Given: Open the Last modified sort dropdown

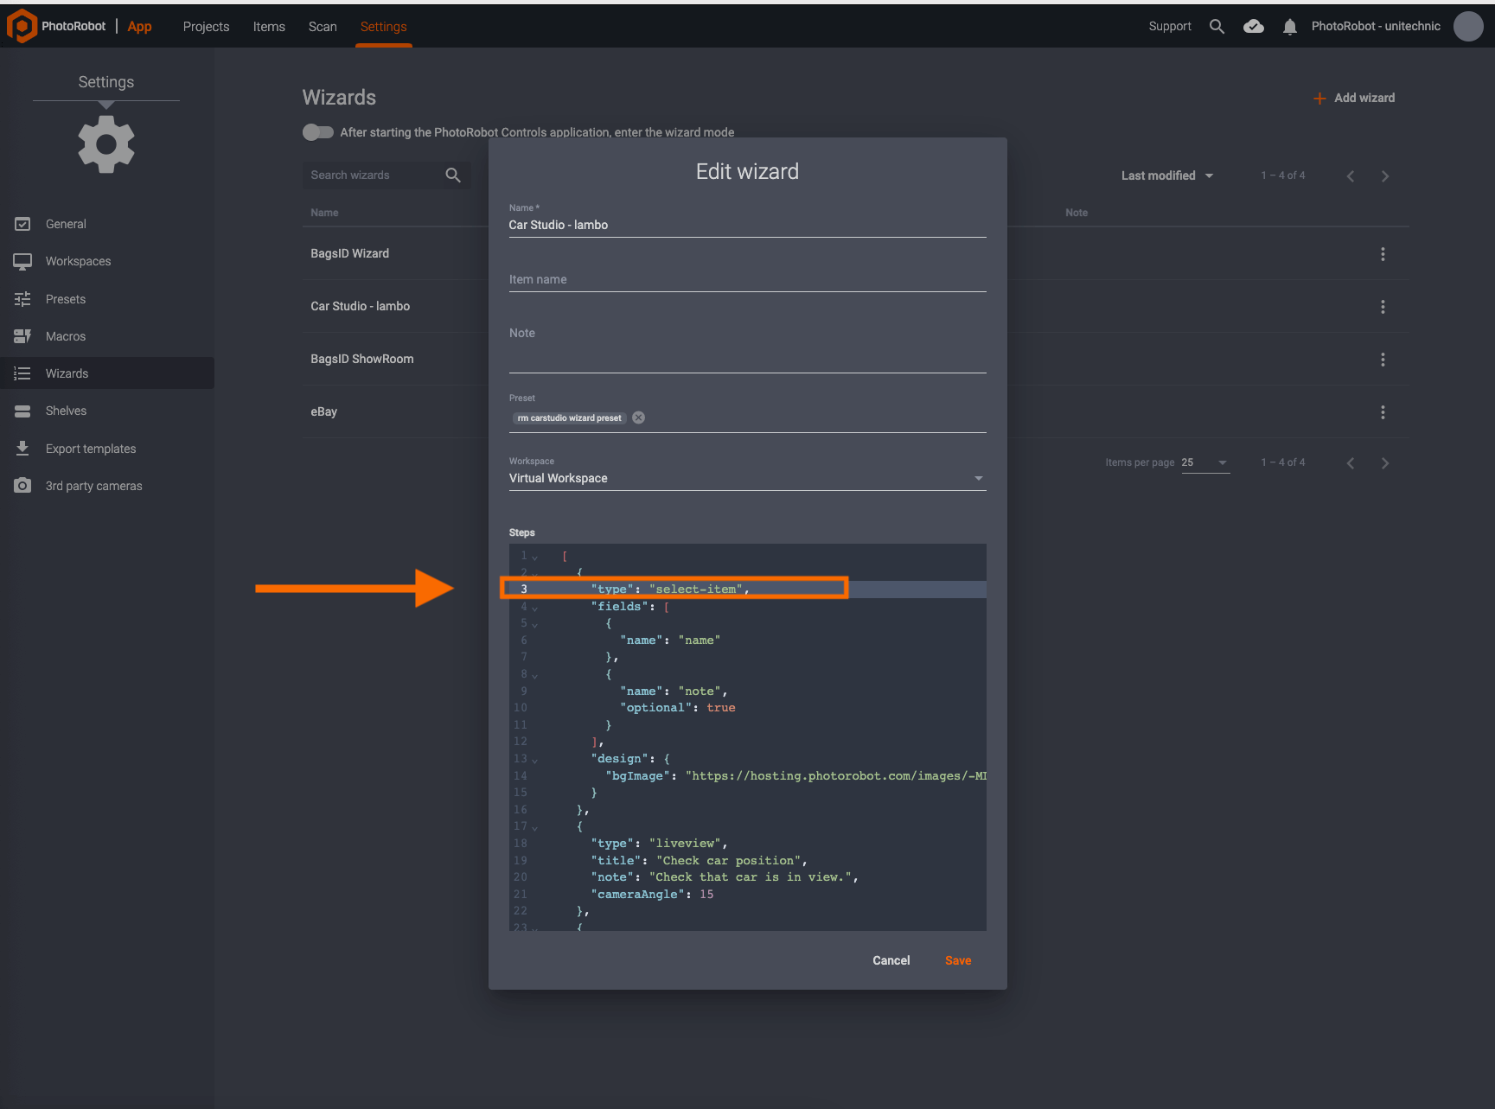Looking at the screenshot, I should pyautogui.click(x=1167, y=176).
